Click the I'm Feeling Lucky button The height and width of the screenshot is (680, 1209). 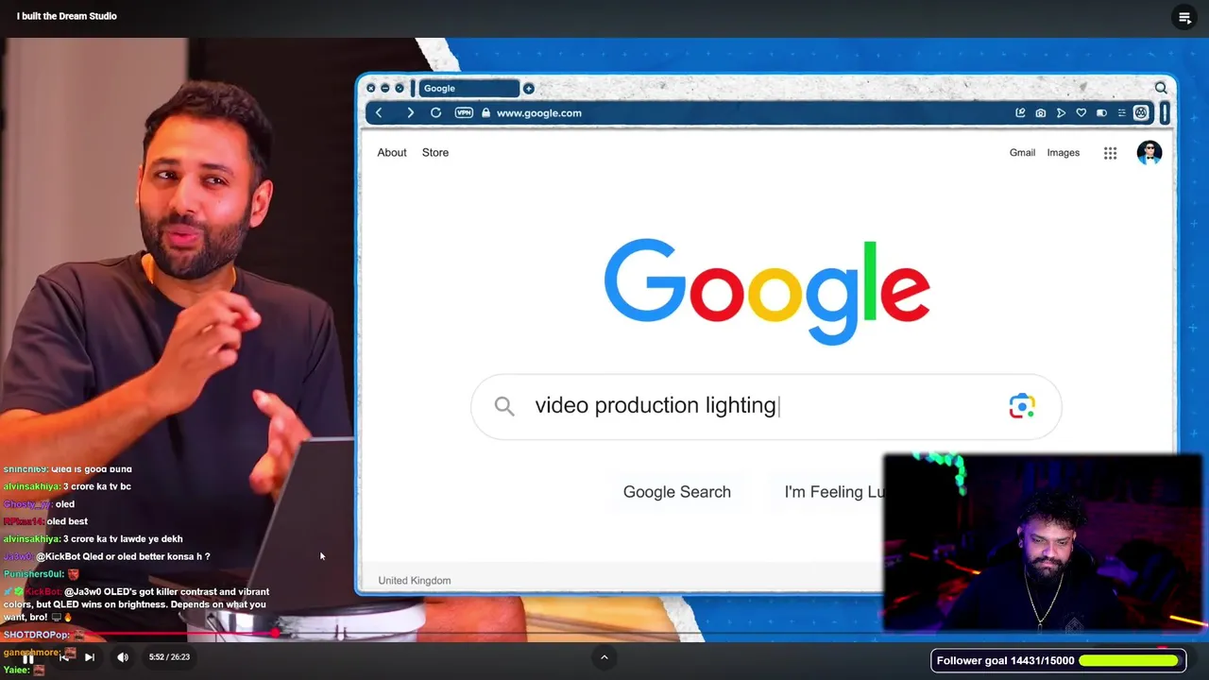(x=835, y=492)
